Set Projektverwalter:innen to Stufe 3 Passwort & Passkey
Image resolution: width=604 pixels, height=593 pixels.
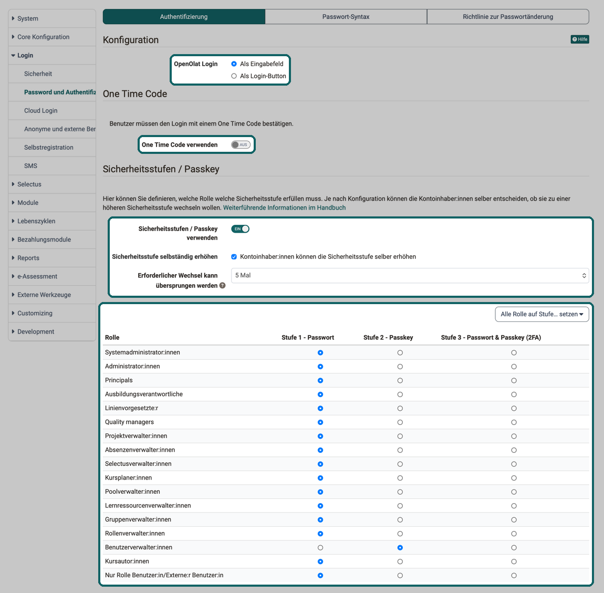(x=514, y=436)
